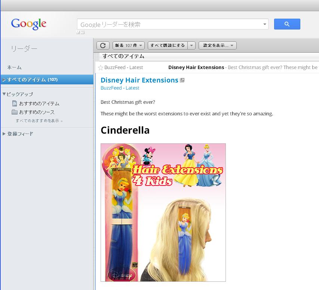Open the external link icon beside the article title
Screen dimensions: 319x290
pyautogui.click(x=182, y=80)
